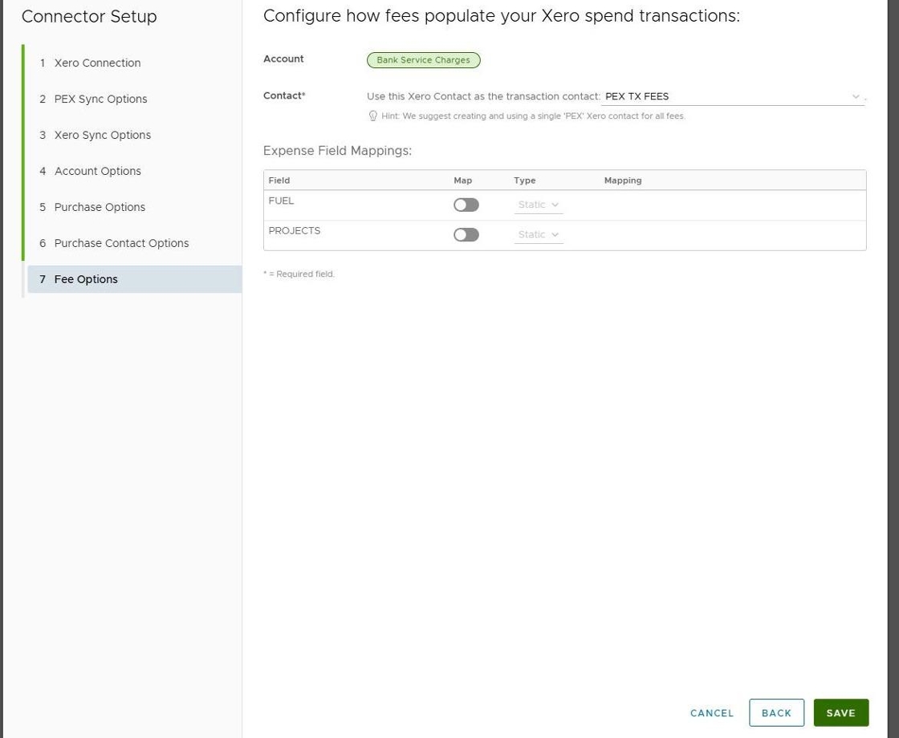The image size is (899, 738).
Task: Click the Save button
Action: coord(840,713)
